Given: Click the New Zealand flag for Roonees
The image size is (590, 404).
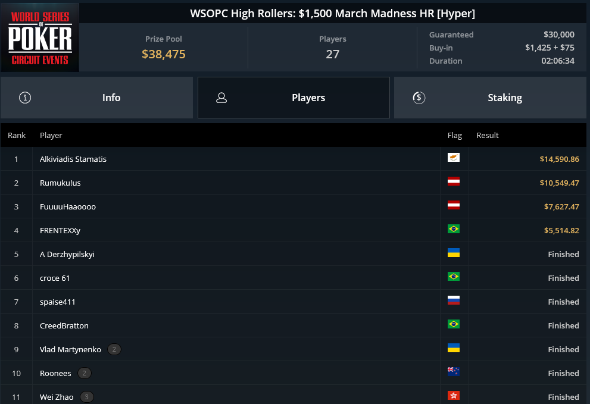Looking at the screenshot, I should point(454,372).
